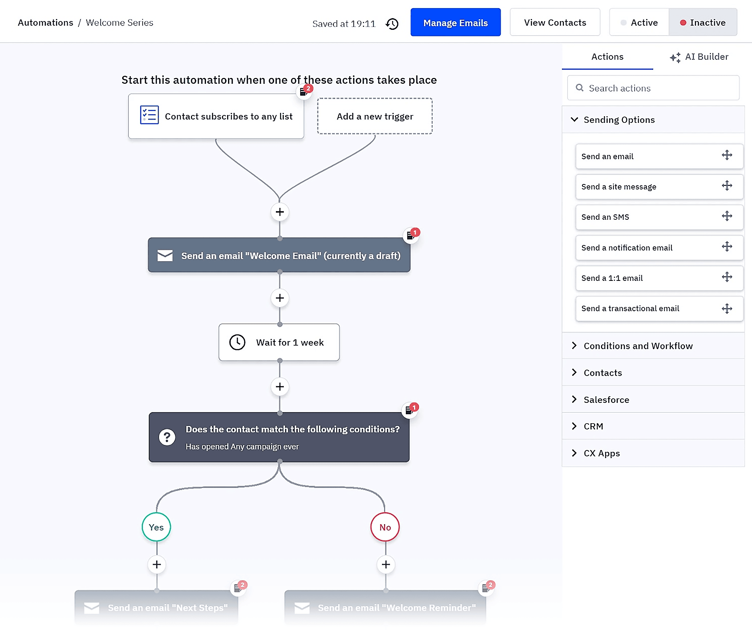Switch to the AI Builder tab

pyautogui.click(x=699, y=57)
